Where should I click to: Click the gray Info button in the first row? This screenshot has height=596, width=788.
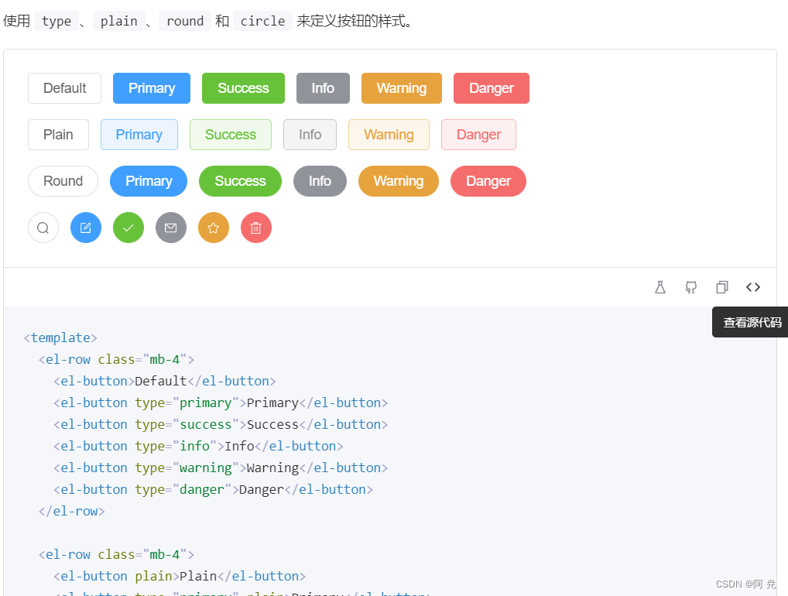click(x=323, y=88)
